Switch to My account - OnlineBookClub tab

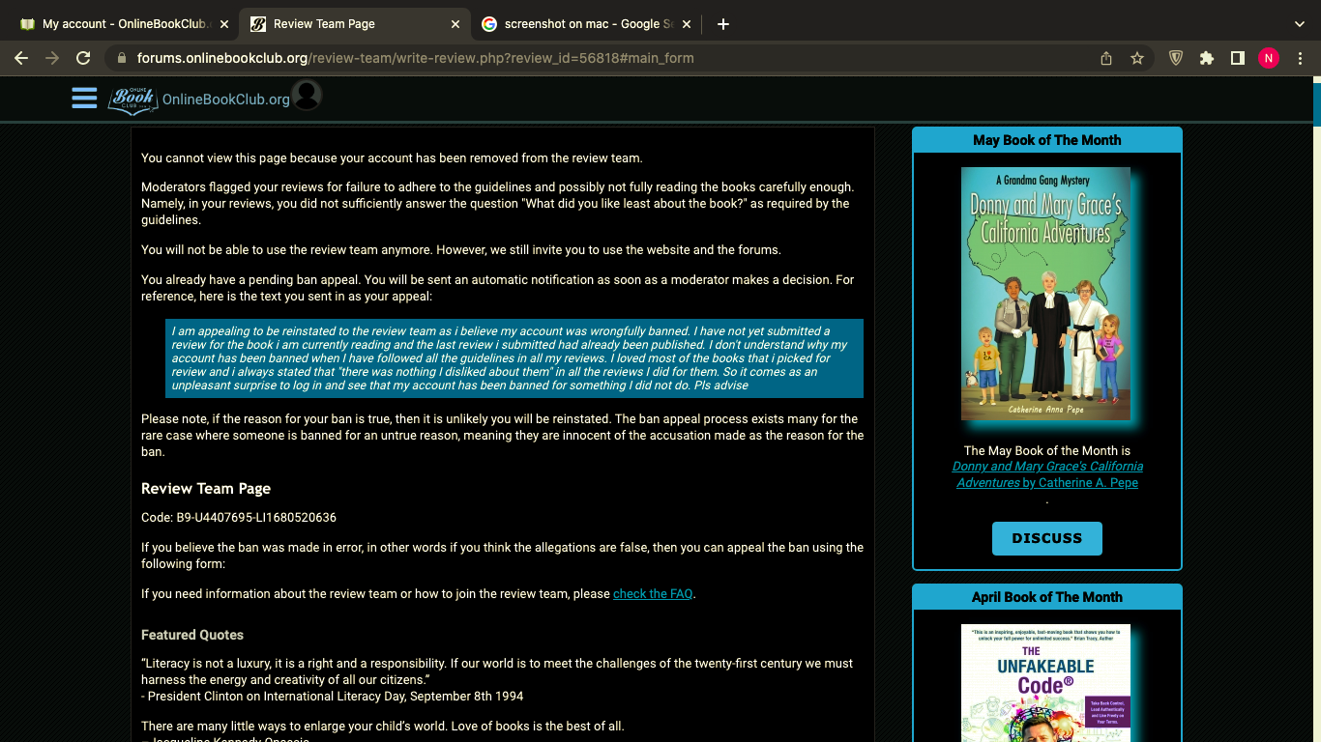click(x=124, y=24)
